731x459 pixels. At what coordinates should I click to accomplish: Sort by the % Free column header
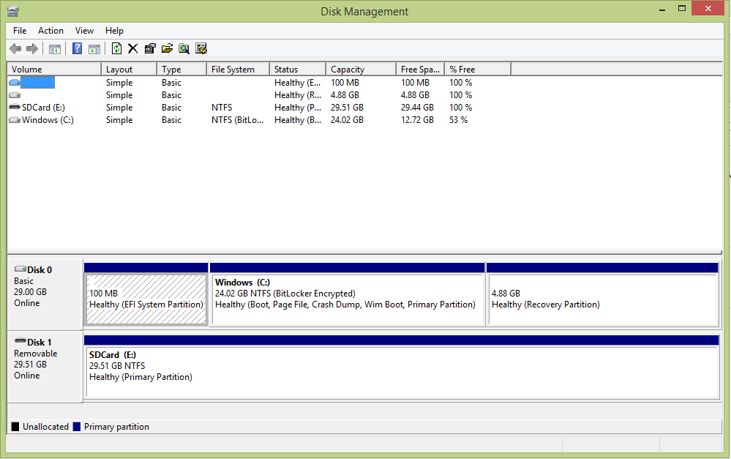tap(478, 69)
